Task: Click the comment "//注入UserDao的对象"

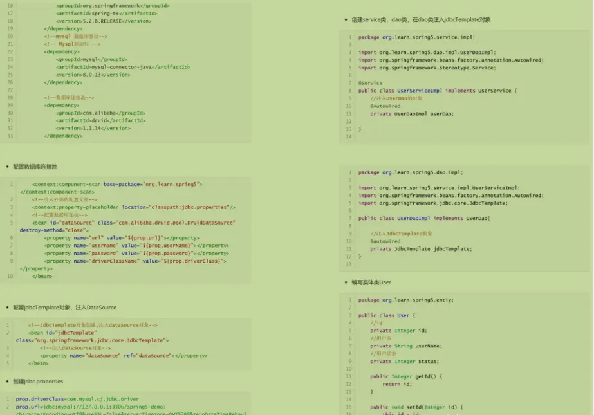Action: [x=396, y=98]
